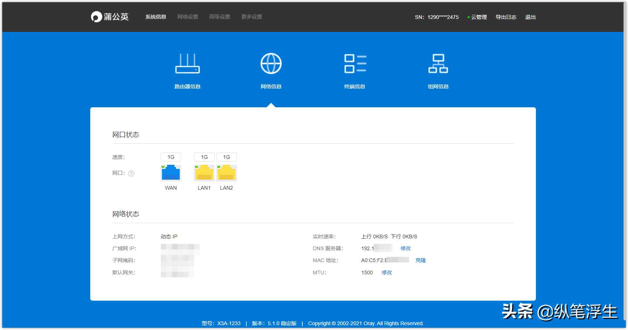This screenshot has width=628, height=330.
Task: Click the LAN2 label text
Action: [x=227, y=188]
